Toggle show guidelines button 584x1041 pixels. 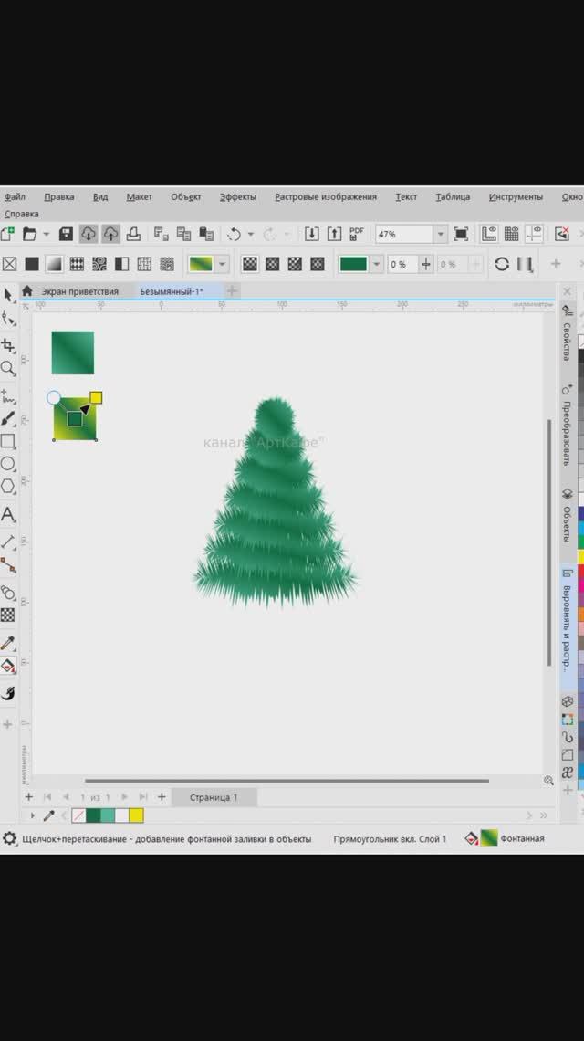click(x=534, y=234)
